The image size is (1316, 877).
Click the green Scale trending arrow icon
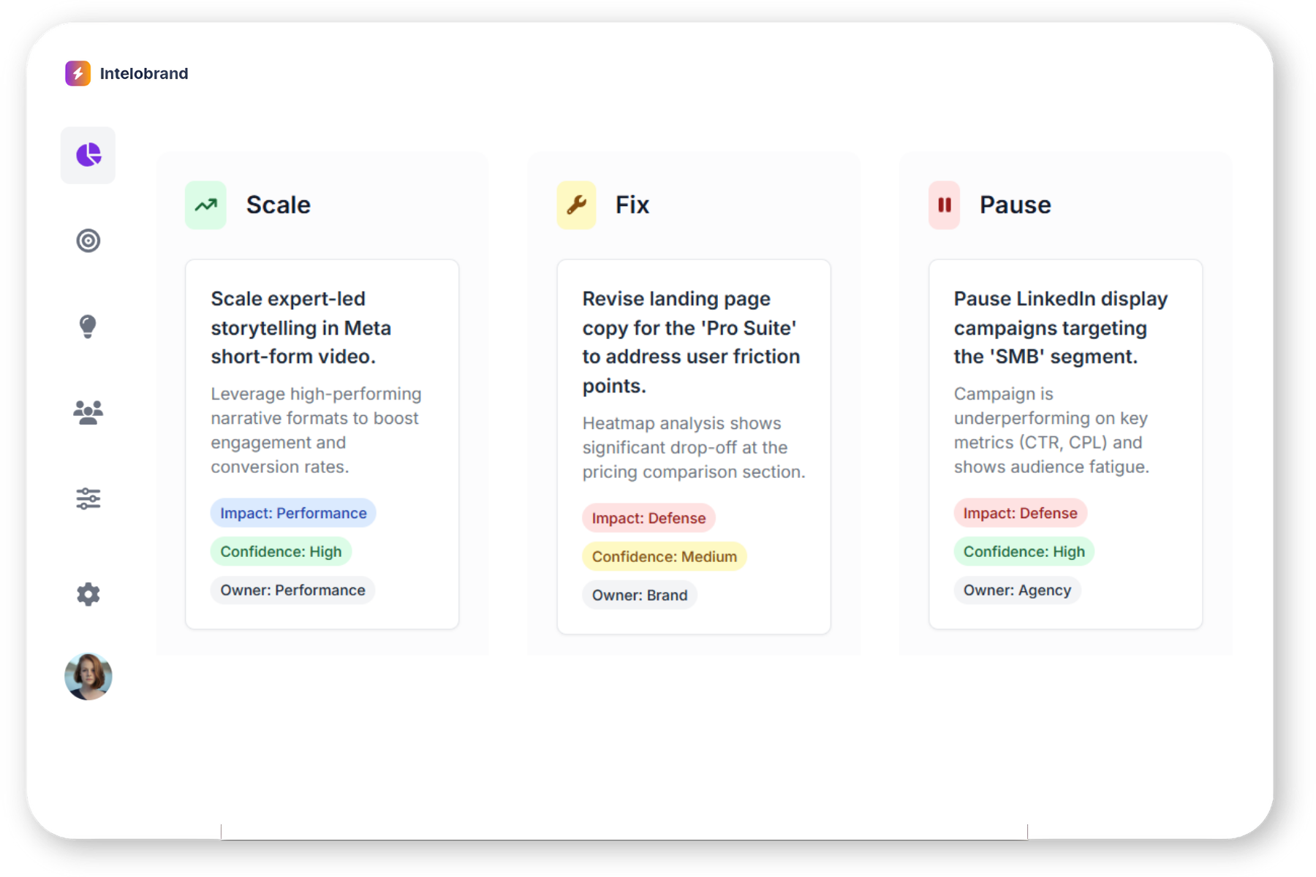206,205
